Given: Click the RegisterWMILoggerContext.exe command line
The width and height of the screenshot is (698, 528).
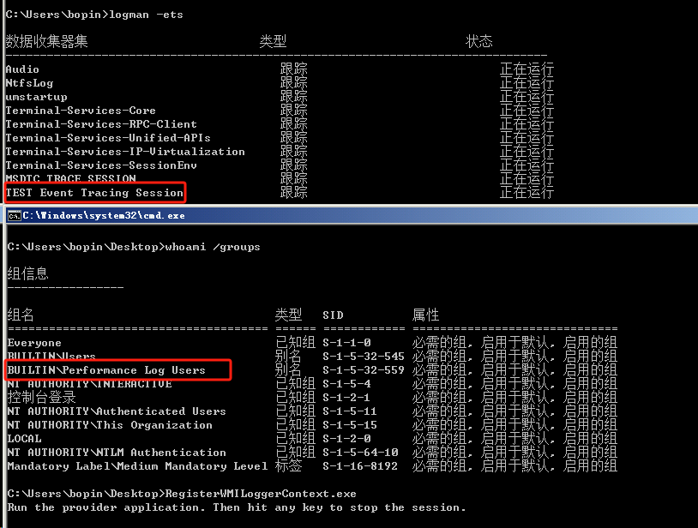Looking at the screenshot, I should 181,494.
